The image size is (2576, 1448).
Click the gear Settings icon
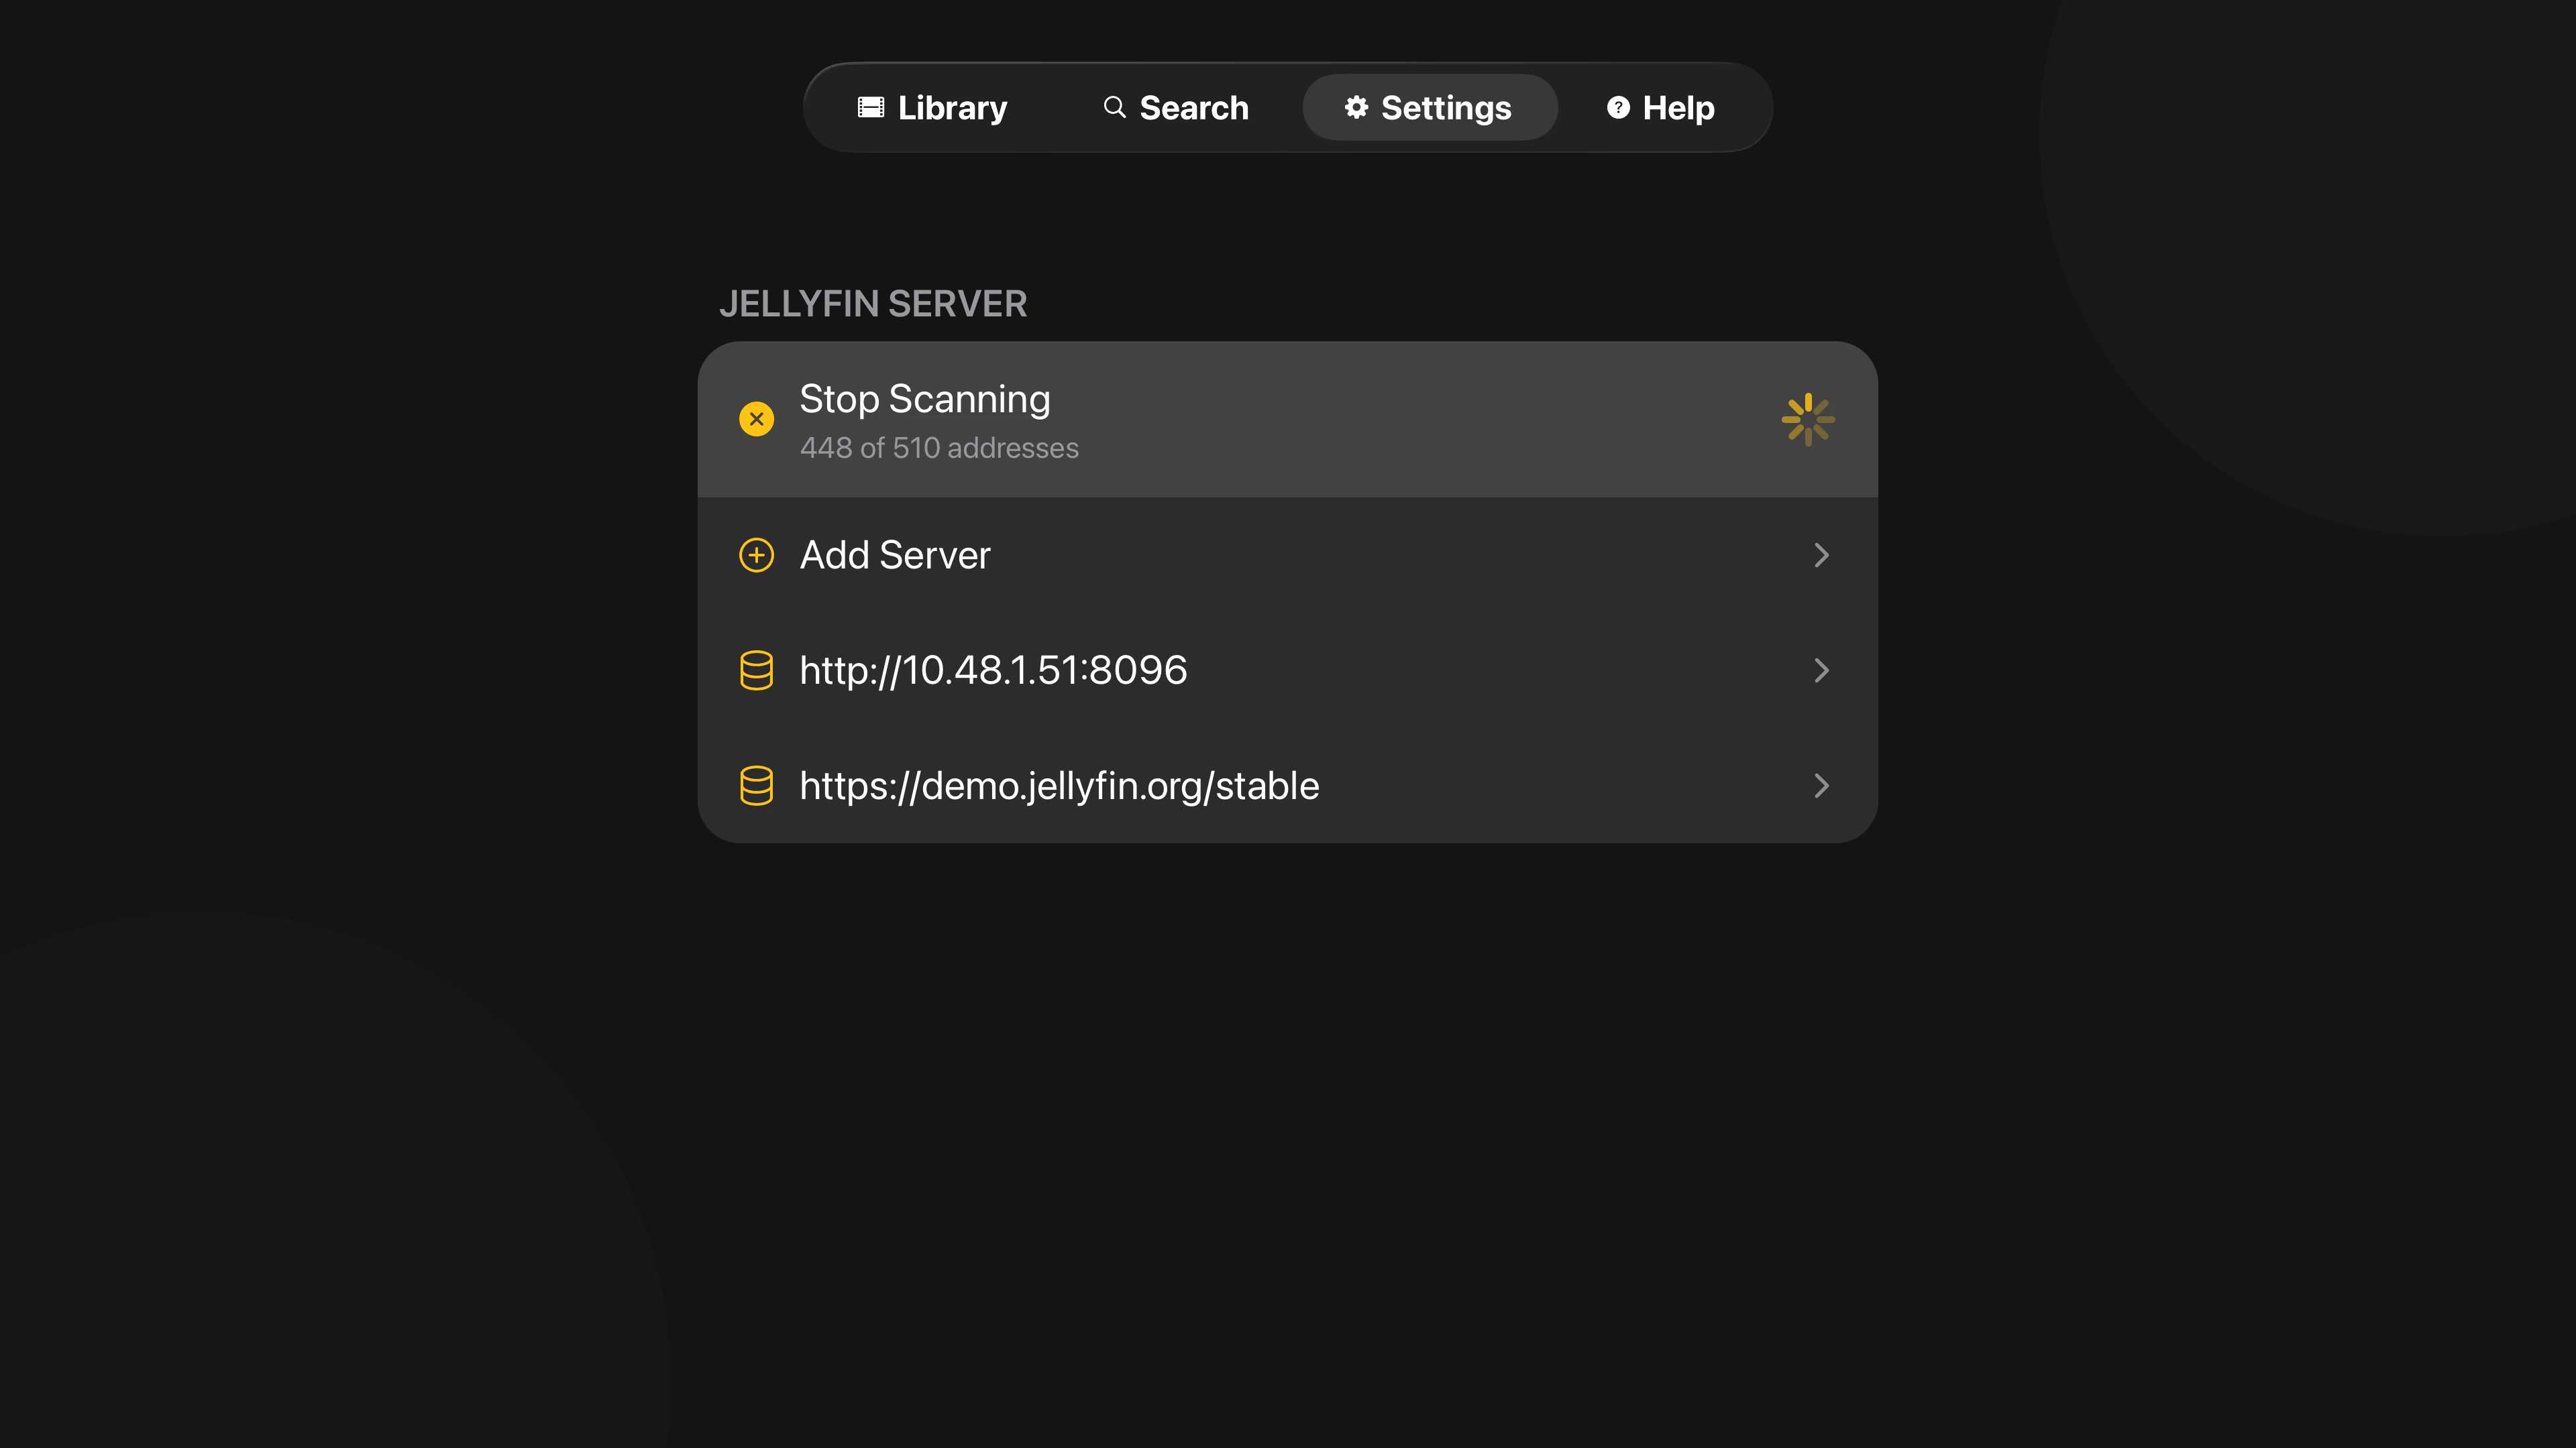point(1356,107)
